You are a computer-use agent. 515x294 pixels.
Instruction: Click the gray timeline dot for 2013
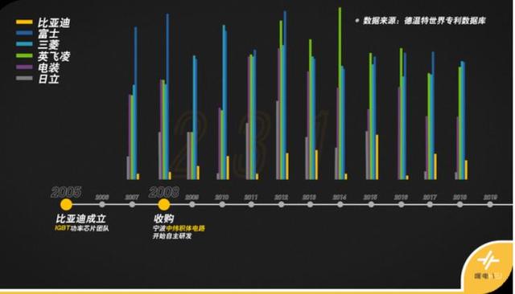point(310,205)
